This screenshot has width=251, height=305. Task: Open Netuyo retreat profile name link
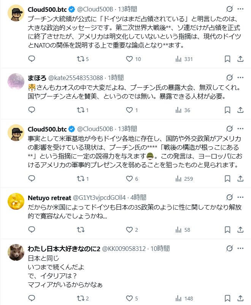50,197
